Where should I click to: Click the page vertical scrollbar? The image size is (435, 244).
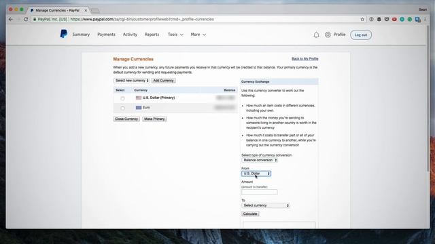point(428,98)
